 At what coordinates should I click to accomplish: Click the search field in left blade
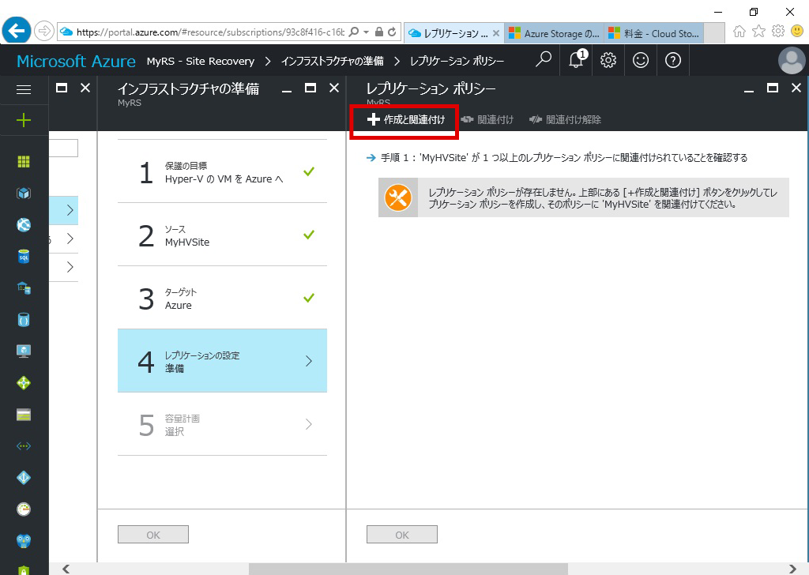pyautogui.click(x=63, y=148)
